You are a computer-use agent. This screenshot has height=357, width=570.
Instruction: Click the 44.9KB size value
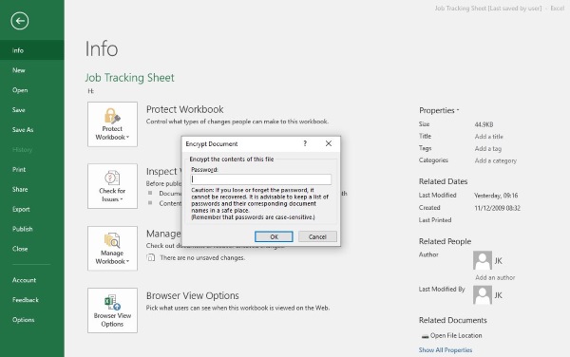(x=484, y=124)
